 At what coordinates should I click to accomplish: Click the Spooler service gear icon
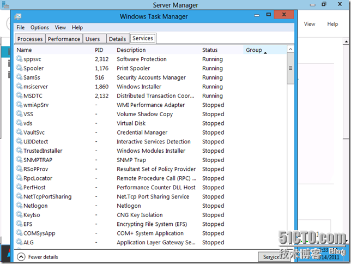coord(19,68)
